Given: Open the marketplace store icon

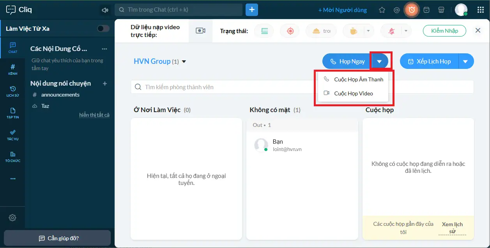Looking at the screenshot, I should (441, 10).
